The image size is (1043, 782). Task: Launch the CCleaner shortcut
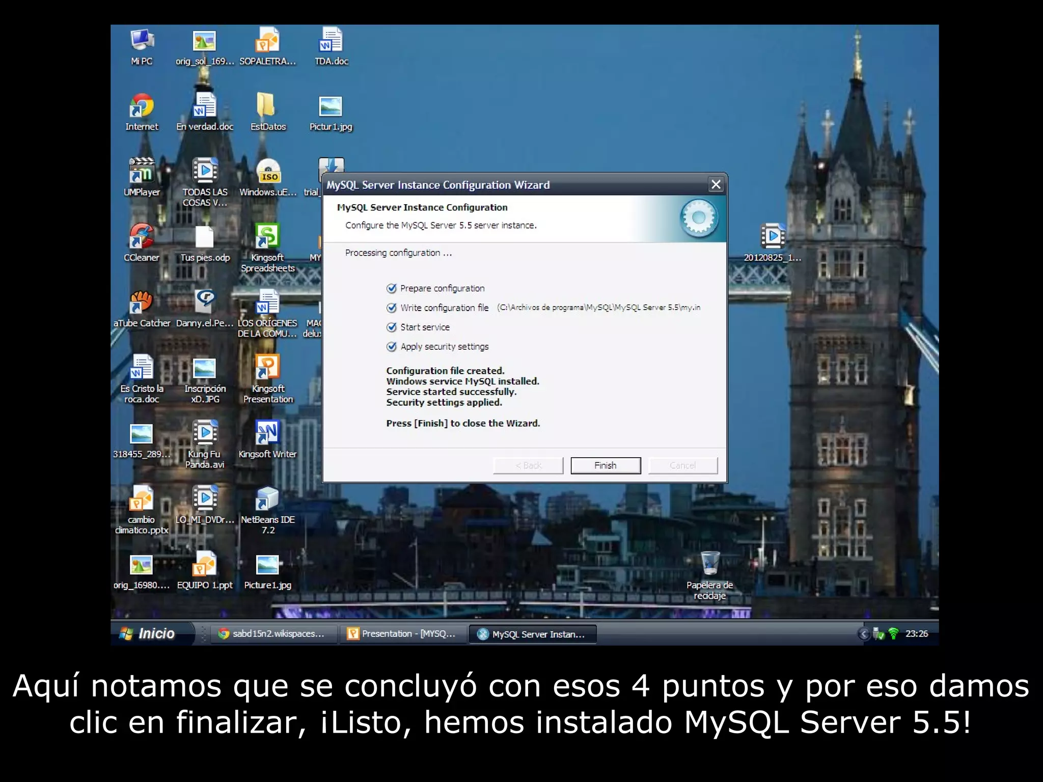point(142,243)
